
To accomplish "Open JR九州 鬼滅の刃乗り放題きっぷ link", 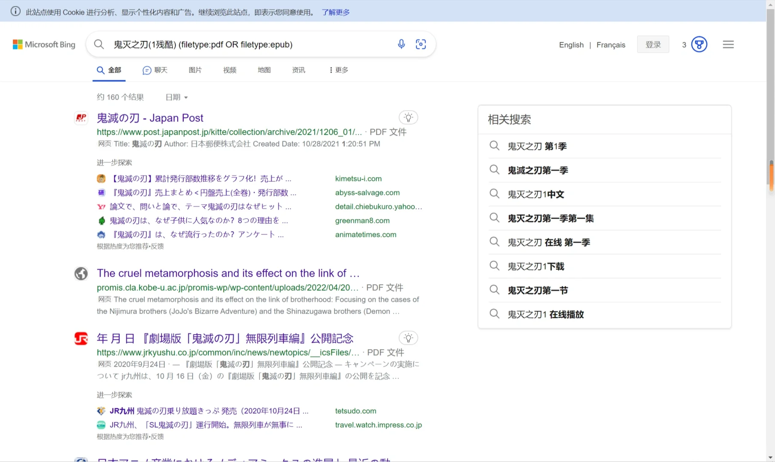I will click(209, 411).
